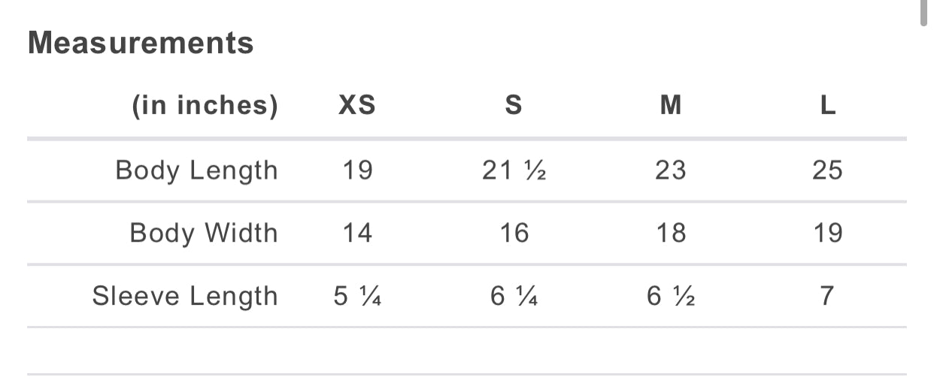The width and height of the screenshot is (934, 392).
Task: Click the Body Width row label
Action: tap(204, 233)
